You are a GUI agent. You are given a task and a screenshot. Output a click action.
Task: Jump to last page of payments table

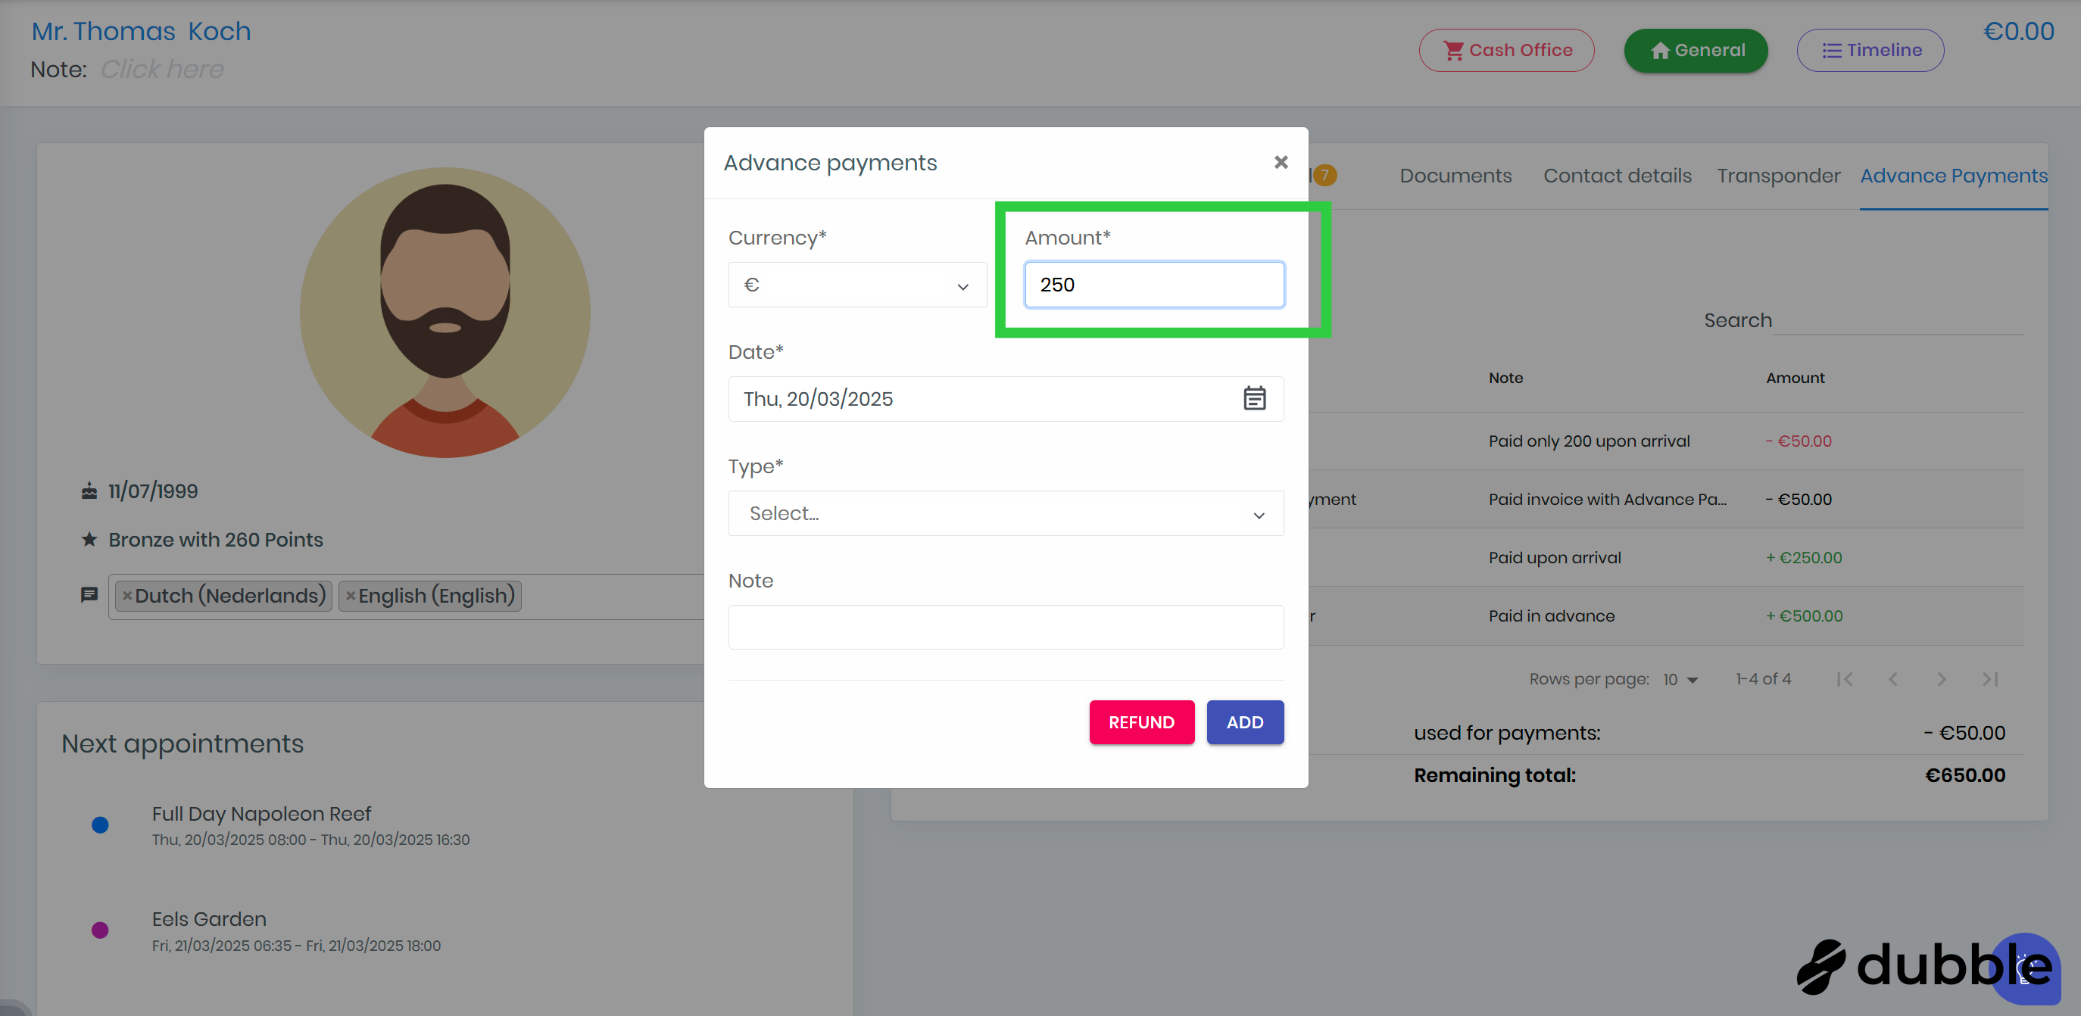(x=1989, y=679)
